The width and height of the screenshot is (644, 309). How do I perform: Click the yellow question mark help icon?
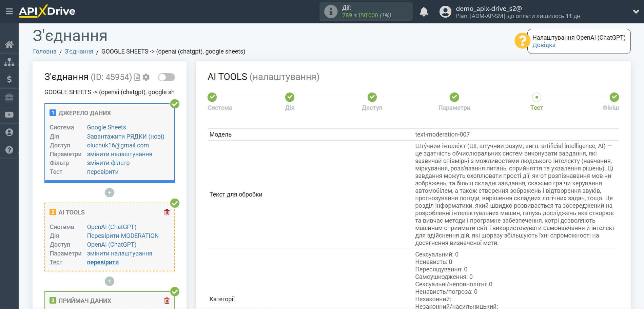click(x=522, y=41)
